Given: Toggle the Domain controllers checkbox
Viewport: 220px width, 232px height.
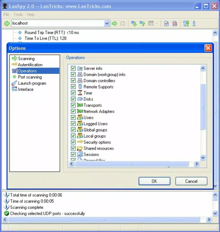Looking at the screenshot, I should pyautogui.click(x=73, y=81).
